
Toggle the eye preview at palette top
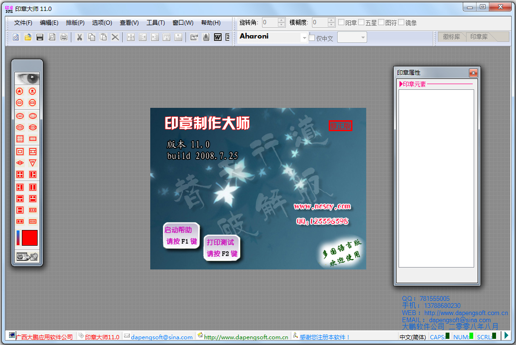[x=27, y=78]
